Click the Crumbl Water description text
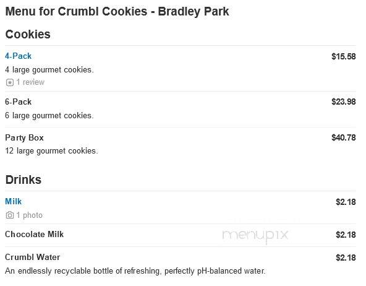This screenshot has width=366, height=286. [x=135, y=271]
